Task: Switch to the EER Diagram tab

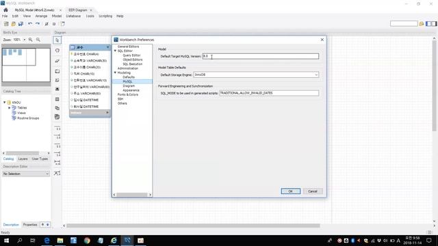Action: click(77, 10)
